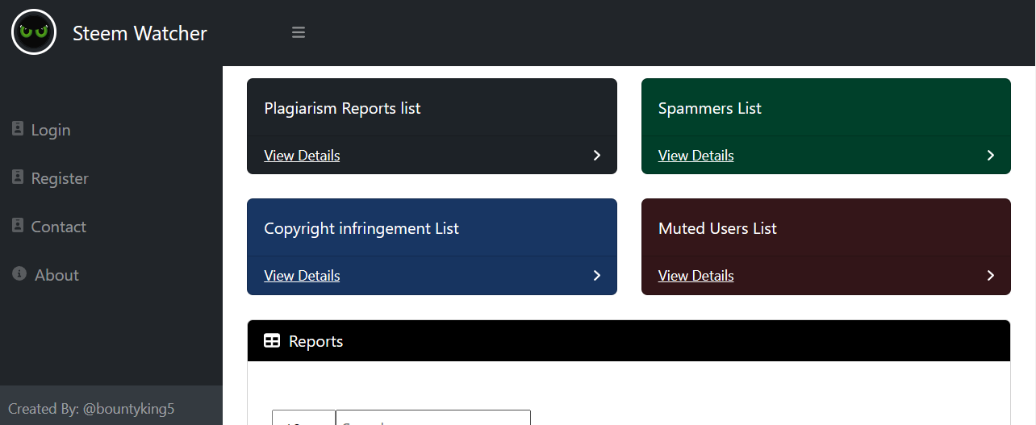Click the Contact badge icon in the sidebar
This screenshot has height=425, width=1036.
18,225
